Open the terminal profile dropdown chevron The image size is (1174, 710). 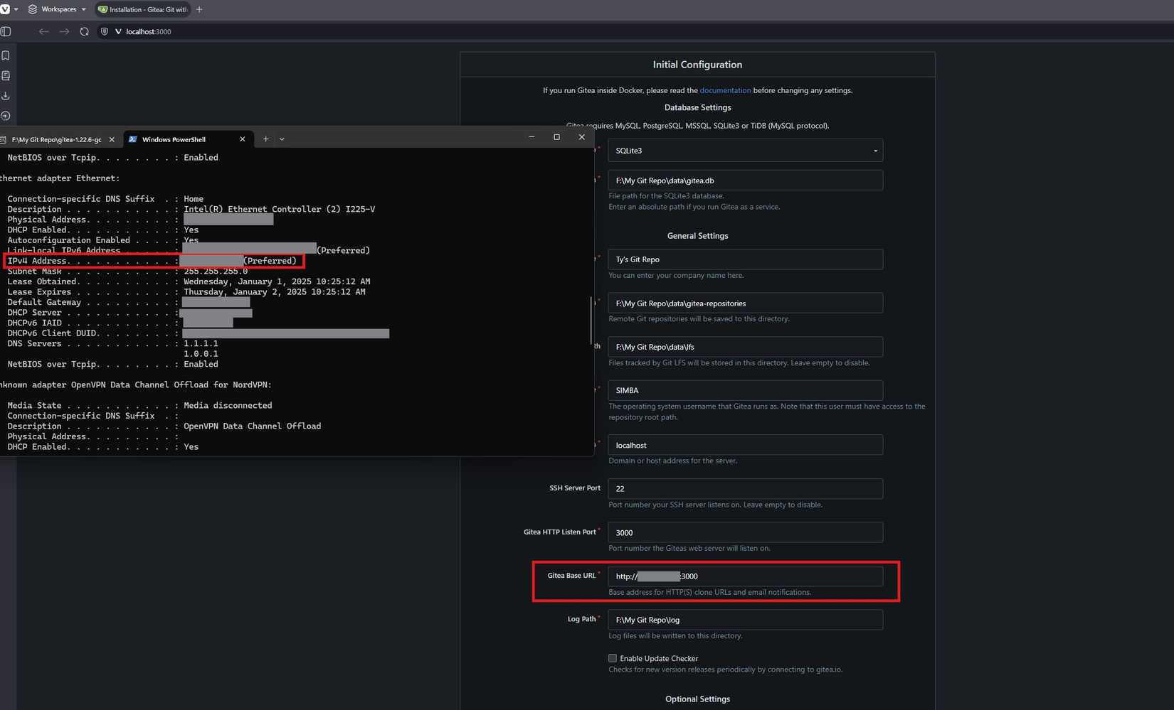(x=282, y=139)
